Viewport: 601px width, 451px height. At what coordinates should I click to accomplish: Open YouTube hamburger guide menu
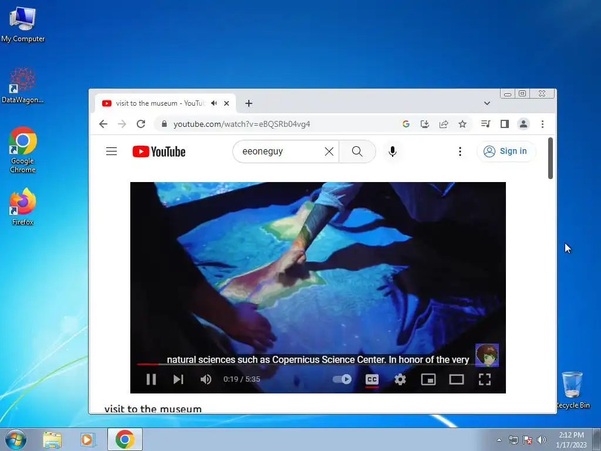coord(112,151)
